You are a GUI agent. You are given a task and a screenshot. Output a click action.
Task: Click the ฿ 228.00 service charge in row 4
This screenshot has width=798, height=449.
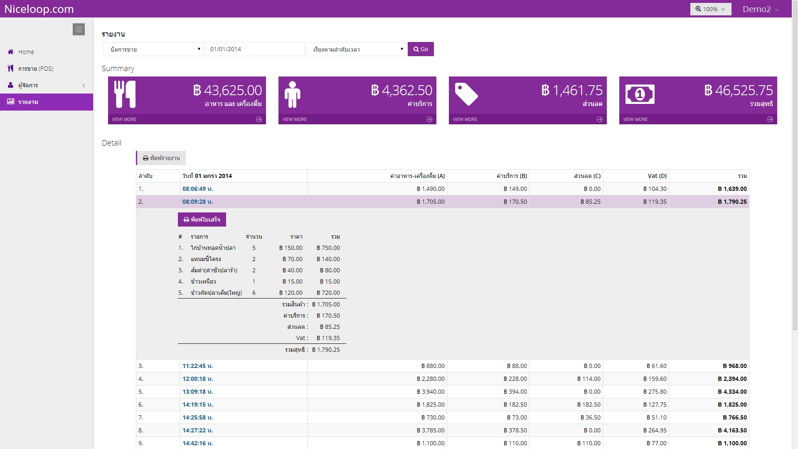point(515,379)
